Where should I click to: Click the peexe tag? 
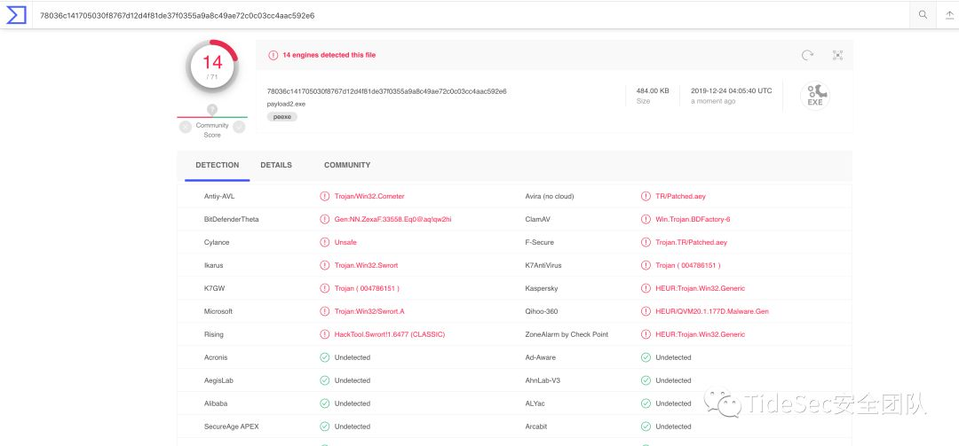pos(282,116)
